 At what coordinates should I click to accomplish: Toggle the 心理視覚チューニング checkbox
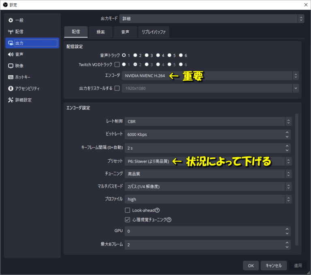point(128,220)
